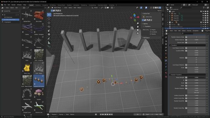Jump to timeline end frame
This screenshot has width=210, height=118.
112,114
